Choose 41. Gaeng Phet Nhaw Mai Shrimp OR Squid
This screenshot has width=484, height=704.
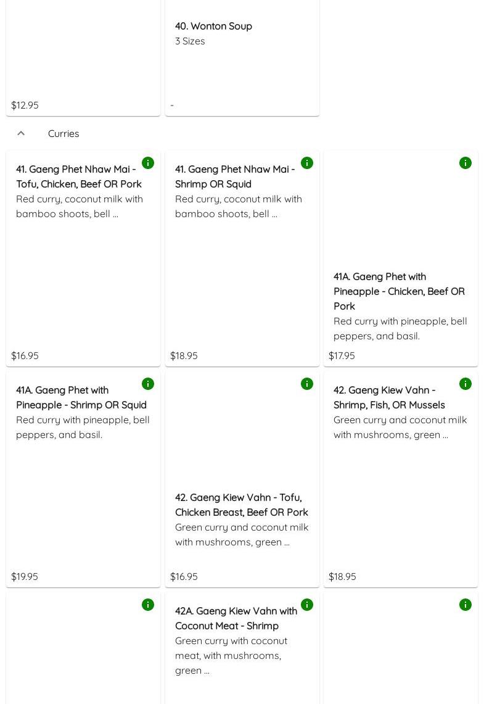tap(235, 176)
